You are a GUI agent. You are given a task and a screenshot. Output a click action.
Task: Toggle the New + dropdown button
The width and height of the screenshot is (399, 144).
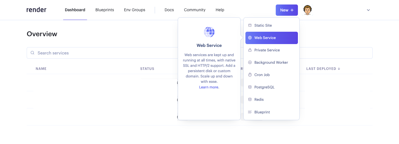[x=287, y=10]
